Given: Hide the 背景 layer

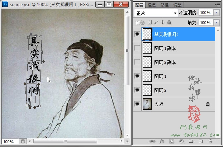Looking at the screenshot, I should [x=137, y=104].
